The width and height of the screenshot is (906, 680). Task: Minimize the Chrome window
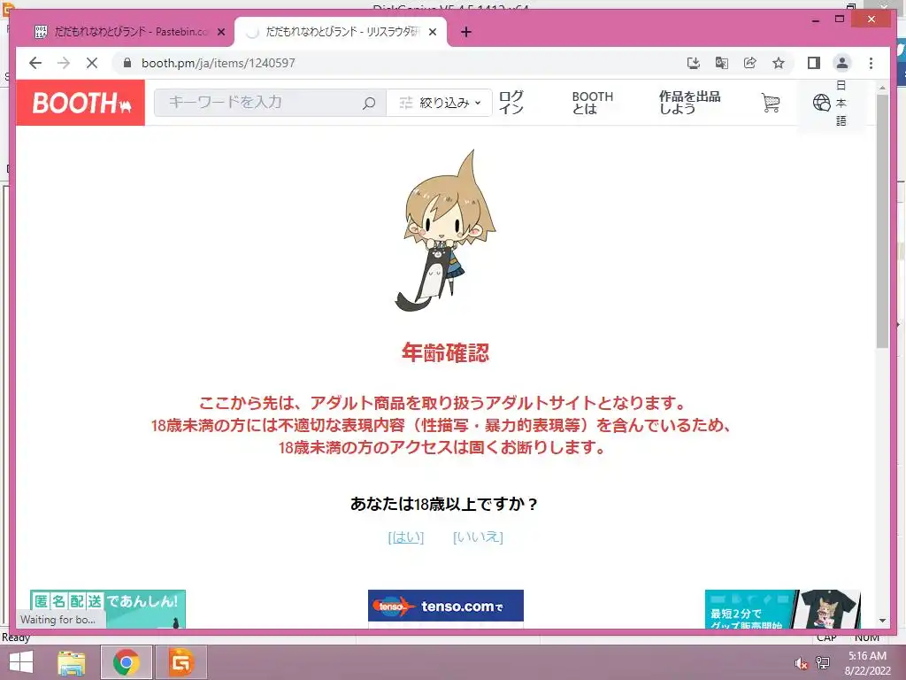pyautogui.click(x=815, y=19)
